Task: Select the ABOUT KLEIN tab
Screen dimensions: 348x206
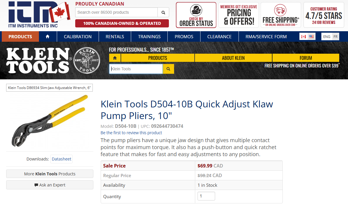Action: [x=233, y=58]
